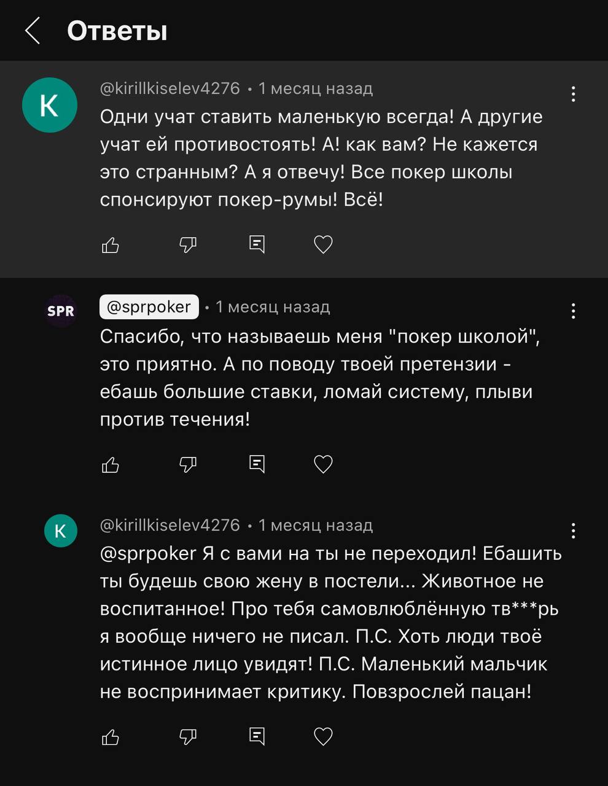Open the SPR channel avatar
Screen dimensions: 608x786
coord(61,311)
